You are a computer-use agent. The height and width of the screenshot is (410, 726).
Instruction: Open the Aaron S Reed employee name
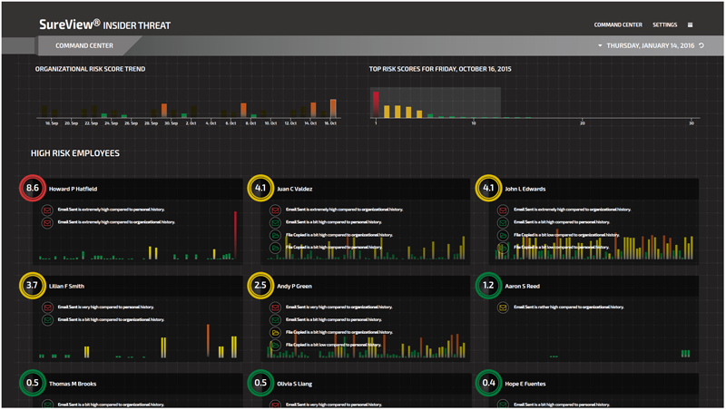[x=523, y=287]
